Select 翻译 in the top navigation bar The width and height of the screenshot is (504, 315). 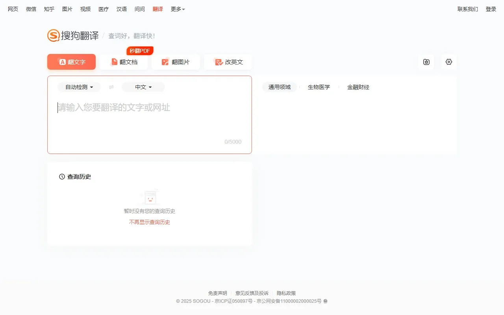(157, 9)
